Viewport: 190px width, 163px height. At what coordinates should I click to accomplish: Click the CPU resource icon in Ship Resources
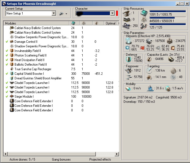144,13
